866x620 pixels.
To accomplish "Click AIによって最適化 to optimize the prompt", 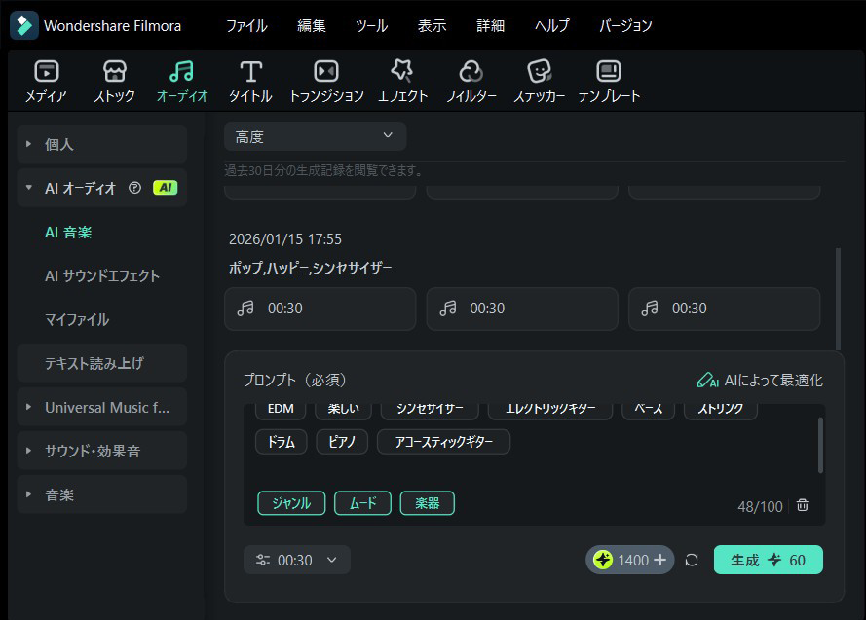I will [x=764, y=380].
